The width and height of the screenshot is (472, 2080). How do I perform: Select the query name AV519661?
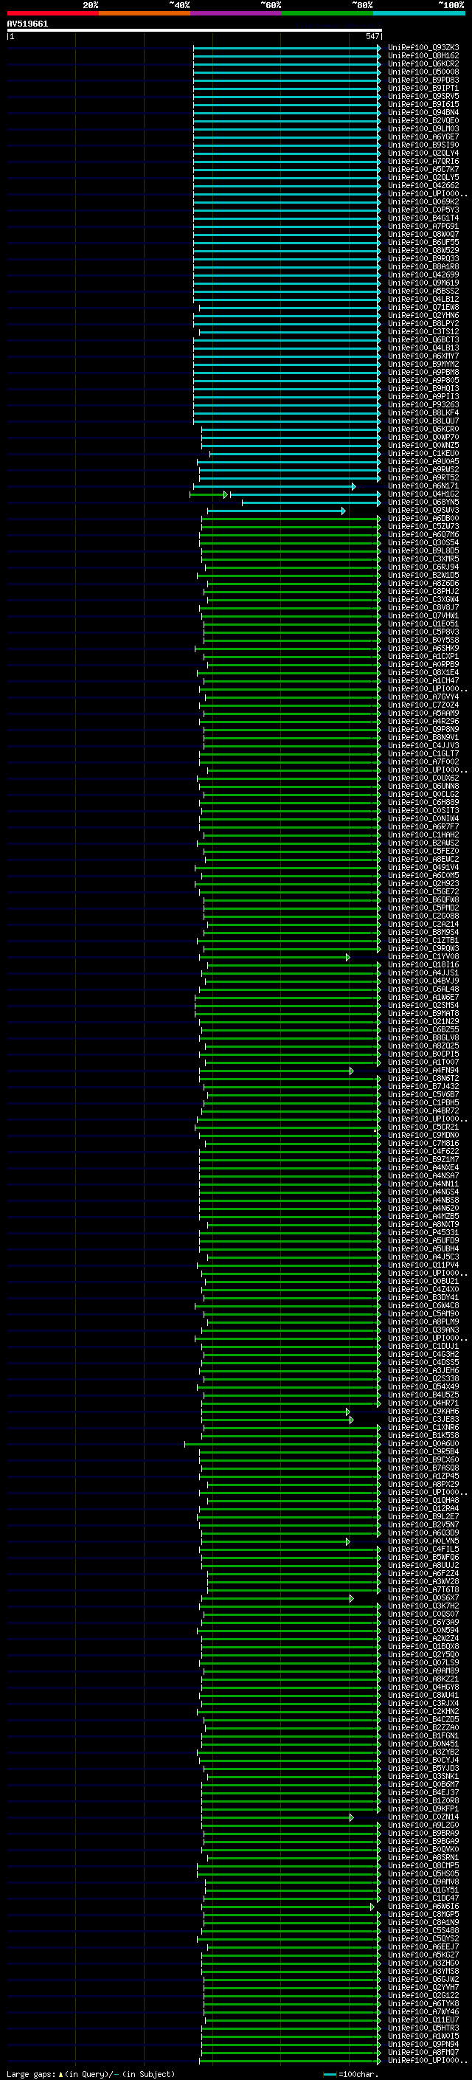click(27, 24)
